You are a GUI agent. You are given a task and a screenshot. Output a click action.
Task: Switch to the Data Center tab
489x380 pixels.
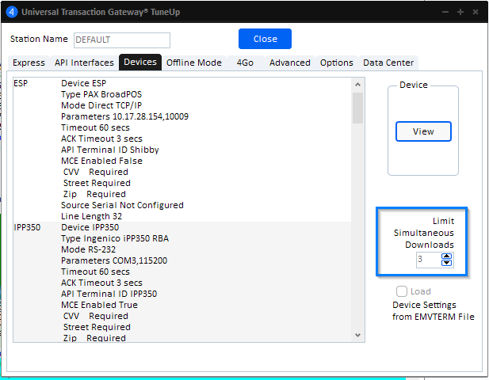388,63
